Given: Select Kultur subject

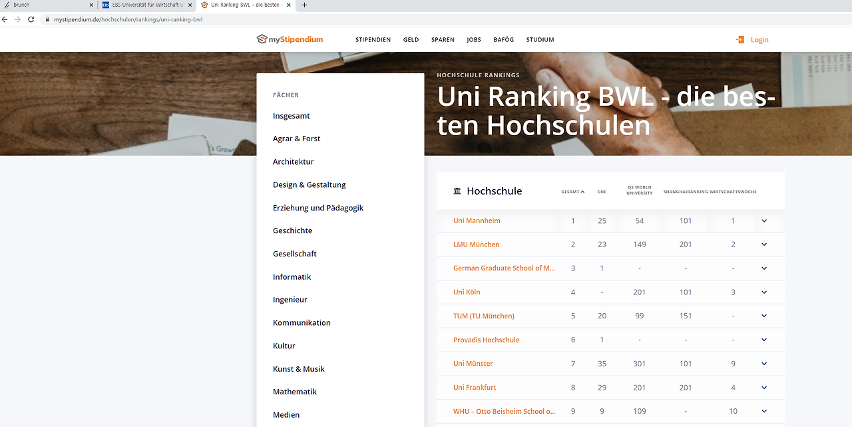Looking at the screenshot, I should tap(284, 346).
